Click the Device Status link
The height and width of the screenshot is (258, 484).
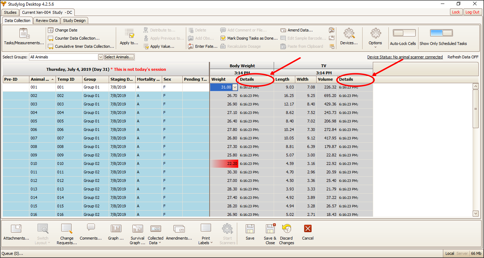coord(405,57)
